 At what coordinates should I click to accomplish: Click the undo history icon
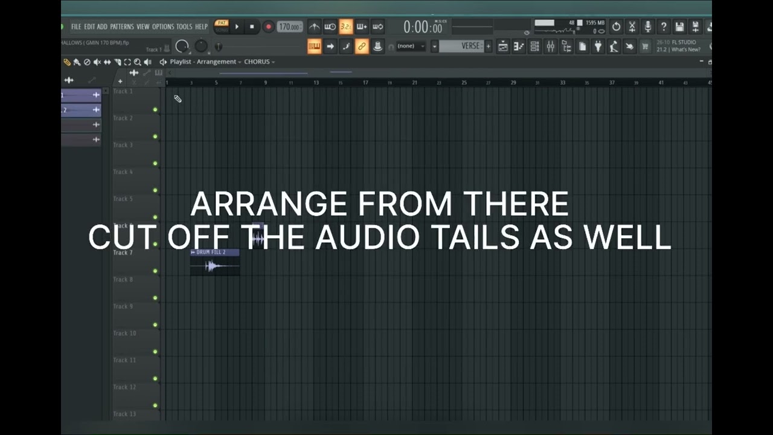tap(617, 27)
